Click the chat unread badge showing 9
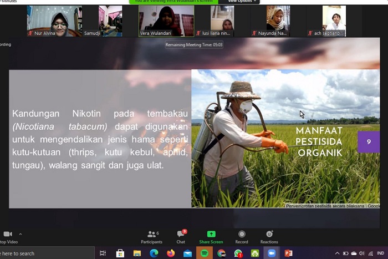 185,231
